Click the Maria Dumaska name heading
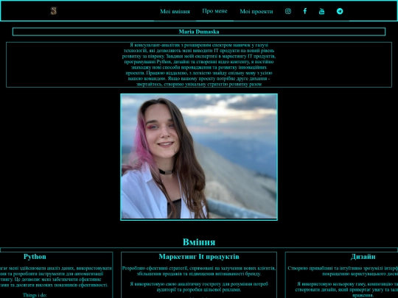Image resolution: width=398 pixels, height=298 pixels. point(199,32)
